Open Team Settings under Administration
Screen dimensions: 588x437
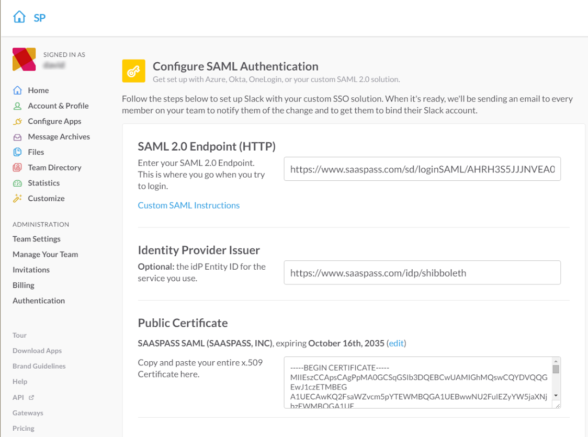(x=37, y=239)
